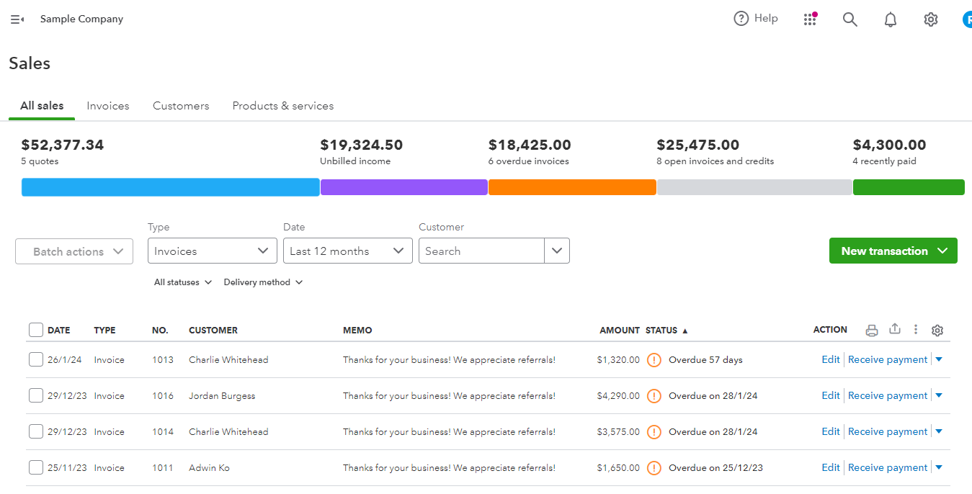The width and height of the screenshot is (972, 494).
Task: Switch to the Customers tab
Action: point(180,105)
